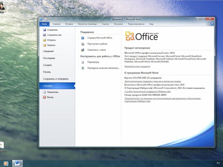This screenshot has height=167, width=223.
Task: Choose Сохранить как in the sidebar
Action: (52, 35)
